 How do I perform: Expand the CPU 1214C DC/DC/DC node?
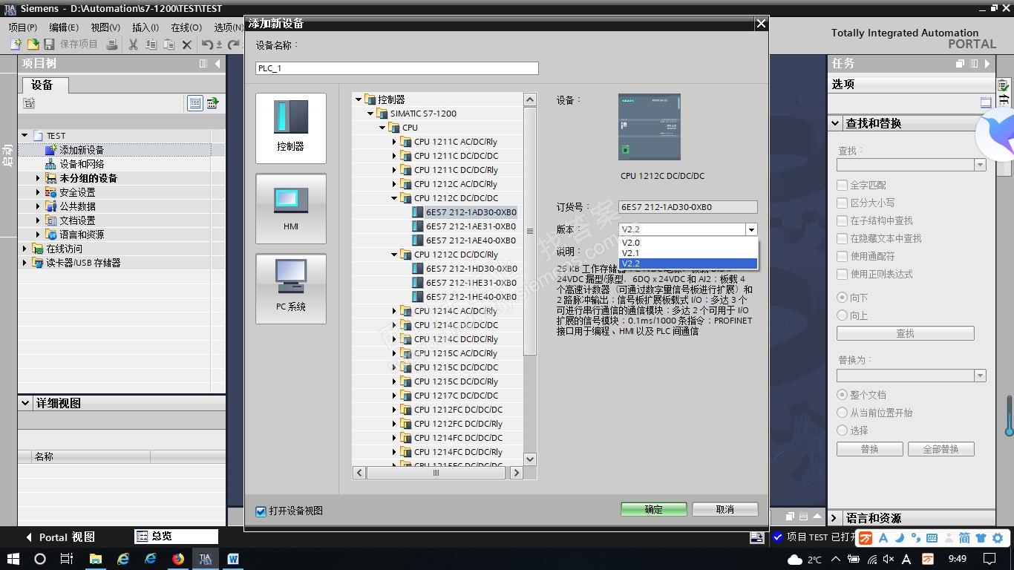[394, 325]
